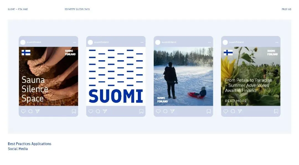The height and width of the screenshot is (165, 299).
Task: Click READ MORE on the sunflower post
Action: coord(236,101)
